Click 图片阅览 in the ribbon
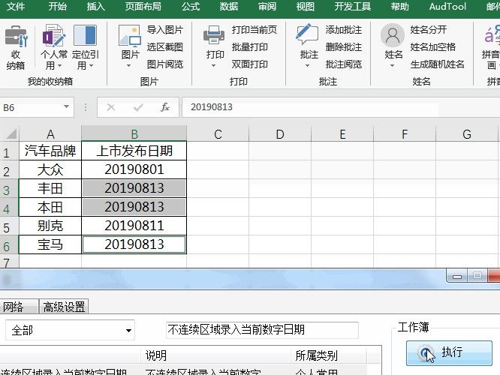This screenshot has width=500, height=375. [x=165, y=64]
